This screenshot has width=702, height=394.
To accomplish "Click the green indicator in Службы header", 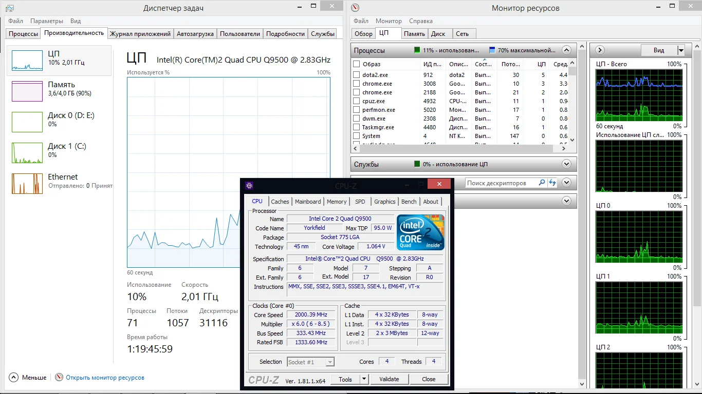I will click(x=417, y=164).
